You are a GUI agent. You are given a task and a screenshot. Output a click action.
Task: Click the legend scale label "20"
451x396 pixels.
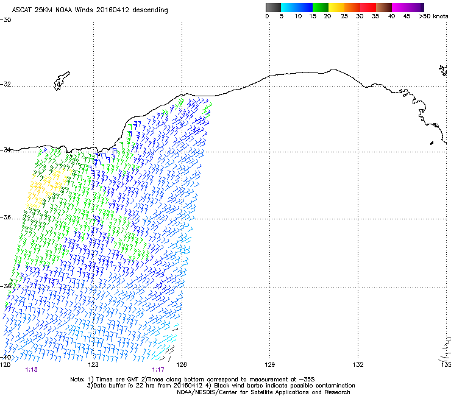pyautogui.click(x=327, y=16)
